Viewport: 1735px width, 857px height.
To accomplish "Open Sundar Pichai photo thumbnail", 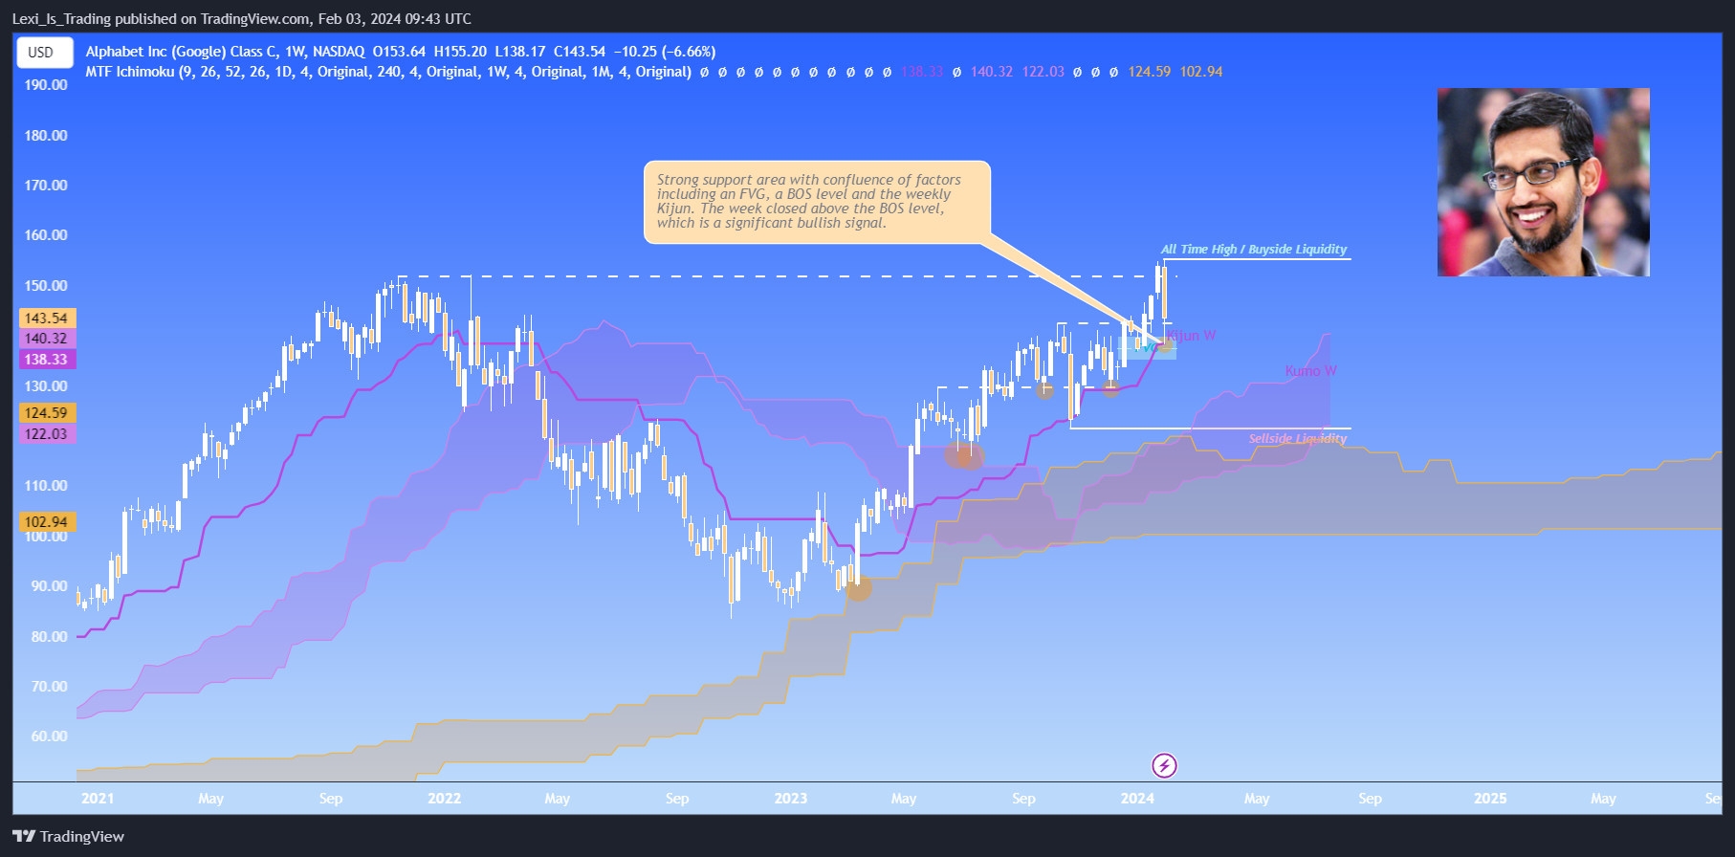I will (1543, 182).
